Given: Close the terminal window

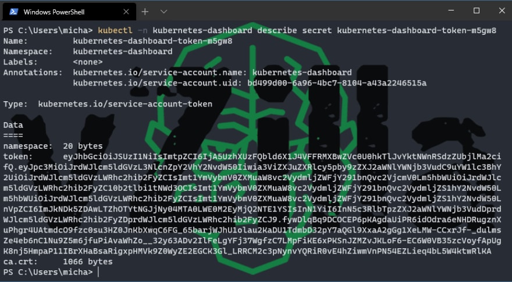Looking at the screenshot, I should coord(502,10).
